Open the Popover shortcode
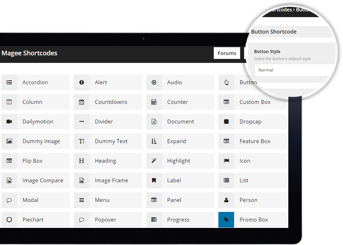Image resolution: width=343 pixels, height=245 pixels. pyautogui.click(x=108, y=220)
